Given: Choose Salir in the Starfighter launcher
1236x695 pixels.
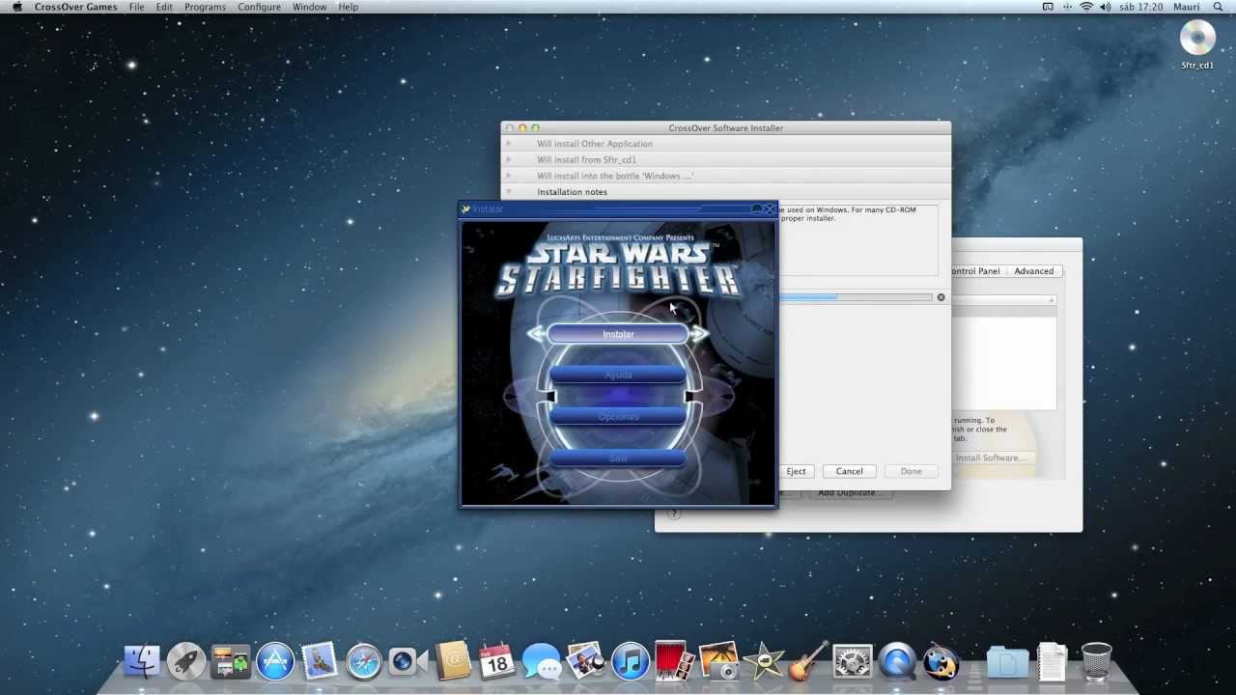Looking at the screenshot, I should point(618,458).
